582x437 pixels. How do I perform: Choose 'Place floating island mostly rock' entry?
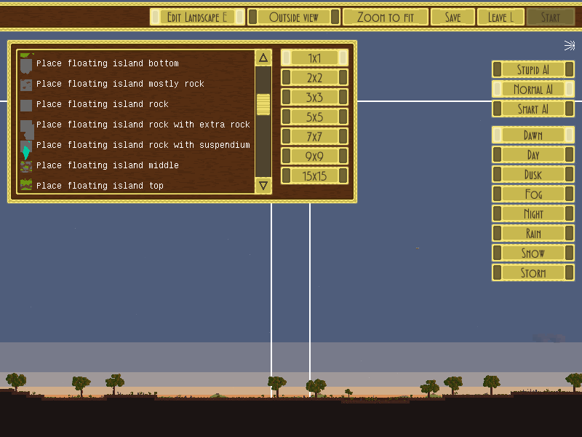tap(120, 84)
